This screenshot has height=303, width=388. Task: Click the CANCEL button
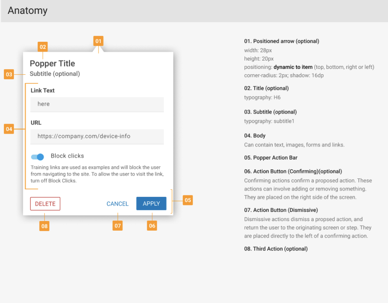tap(117, 204)
